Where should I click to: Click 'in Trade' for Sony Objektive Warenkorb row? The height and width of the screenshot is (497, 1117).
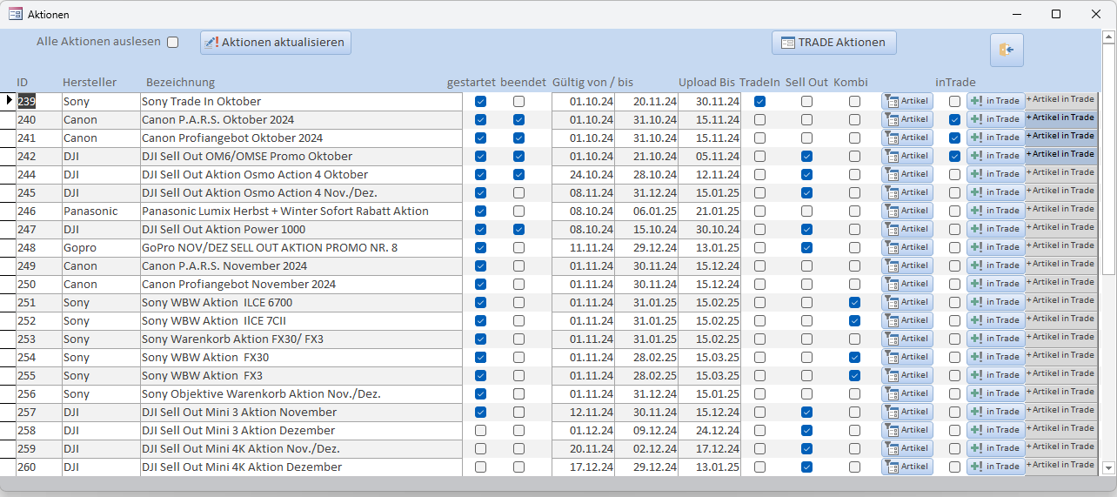(x=995, y=393)
